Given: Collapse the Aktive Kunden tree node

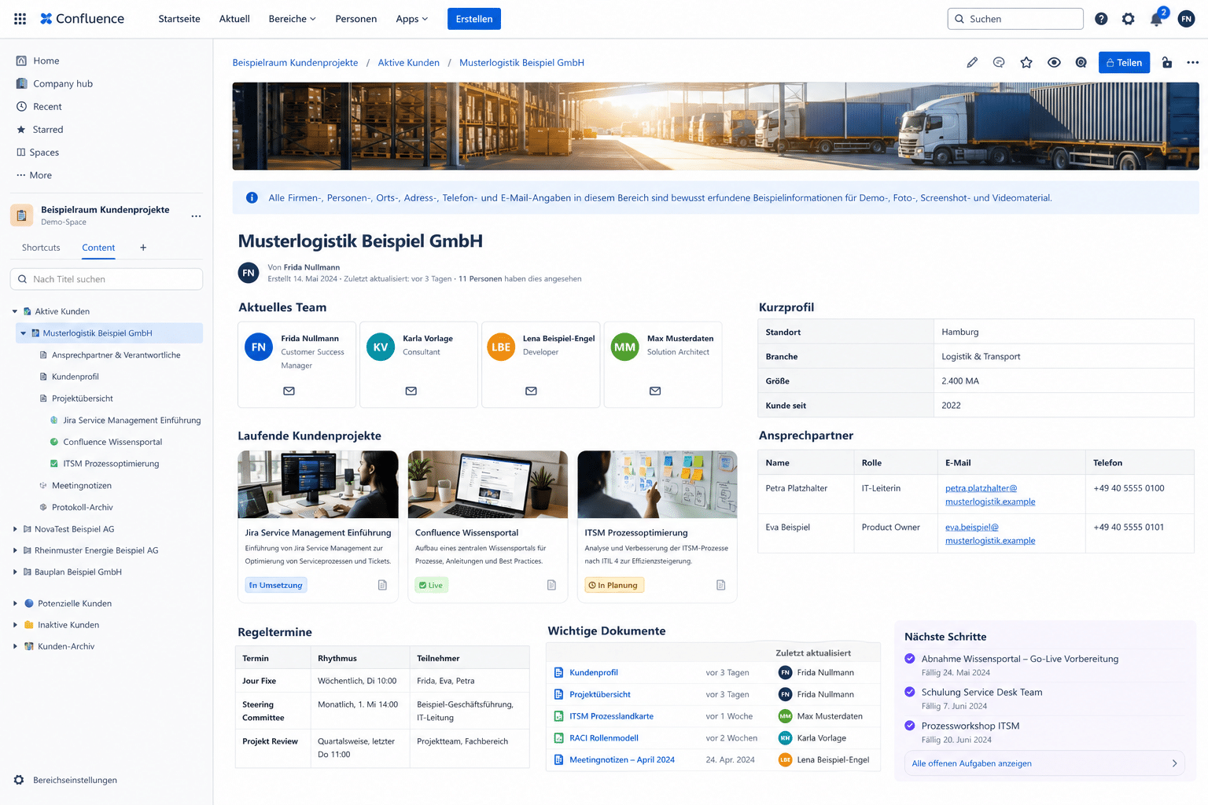Looking at the screenshot, I should point(15,311).
